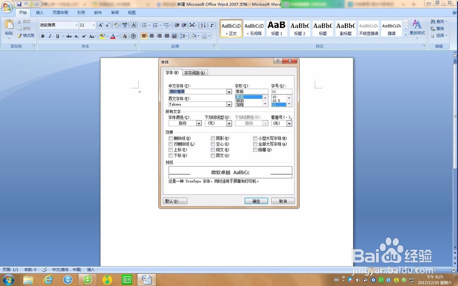Image resolution: width=458 pixels, height=286 pixels.
Task: Check the 小型大写字母 small caps option
Action: (x=255, y=138)
